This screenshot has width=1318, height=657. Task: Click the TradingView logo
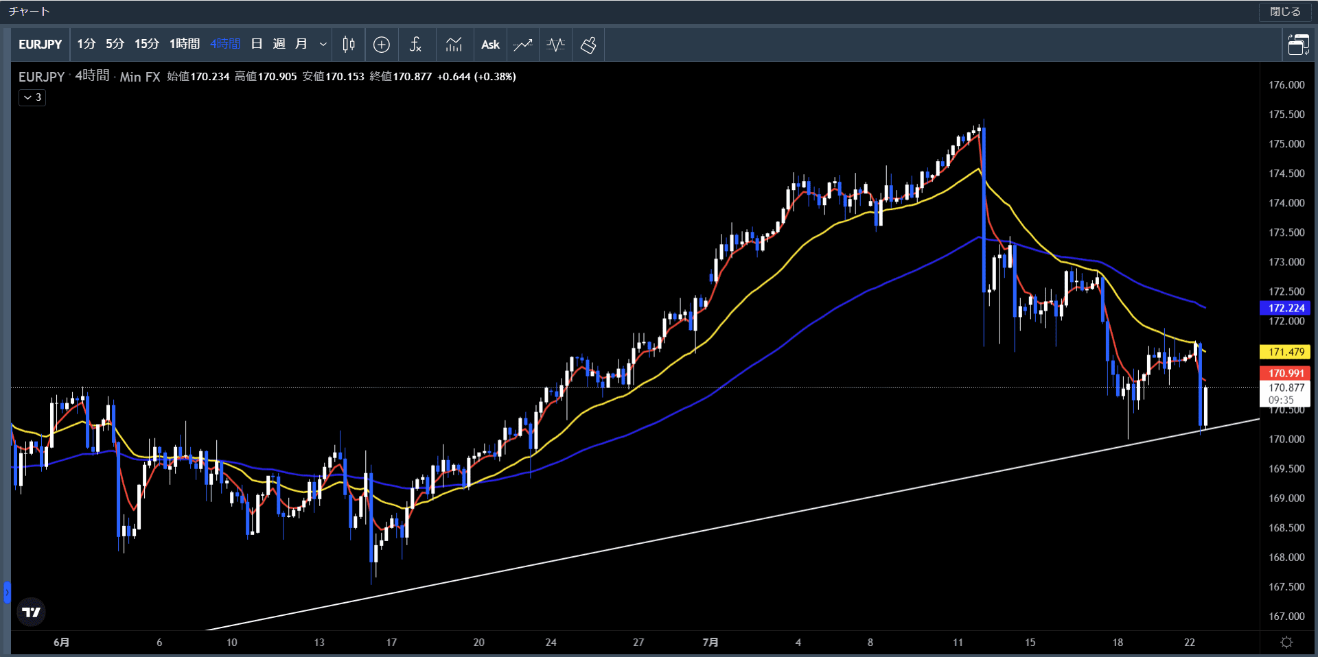coord(32,612)
